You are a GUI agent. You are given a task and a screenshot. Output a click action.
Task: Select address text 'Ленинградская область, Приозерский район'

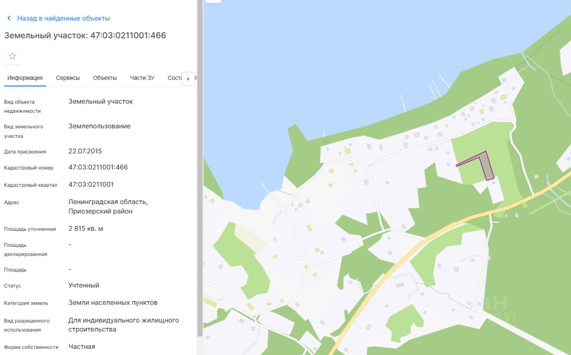108,207
